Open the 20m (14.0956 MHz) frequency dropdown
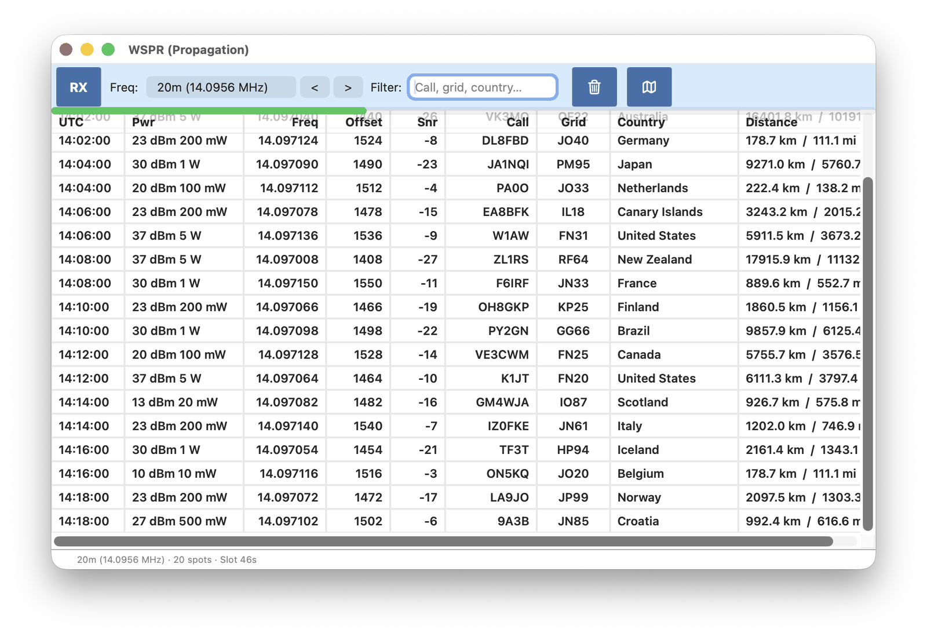The height and width of the screenshot is (637, 927). click(x=221, y=87)
